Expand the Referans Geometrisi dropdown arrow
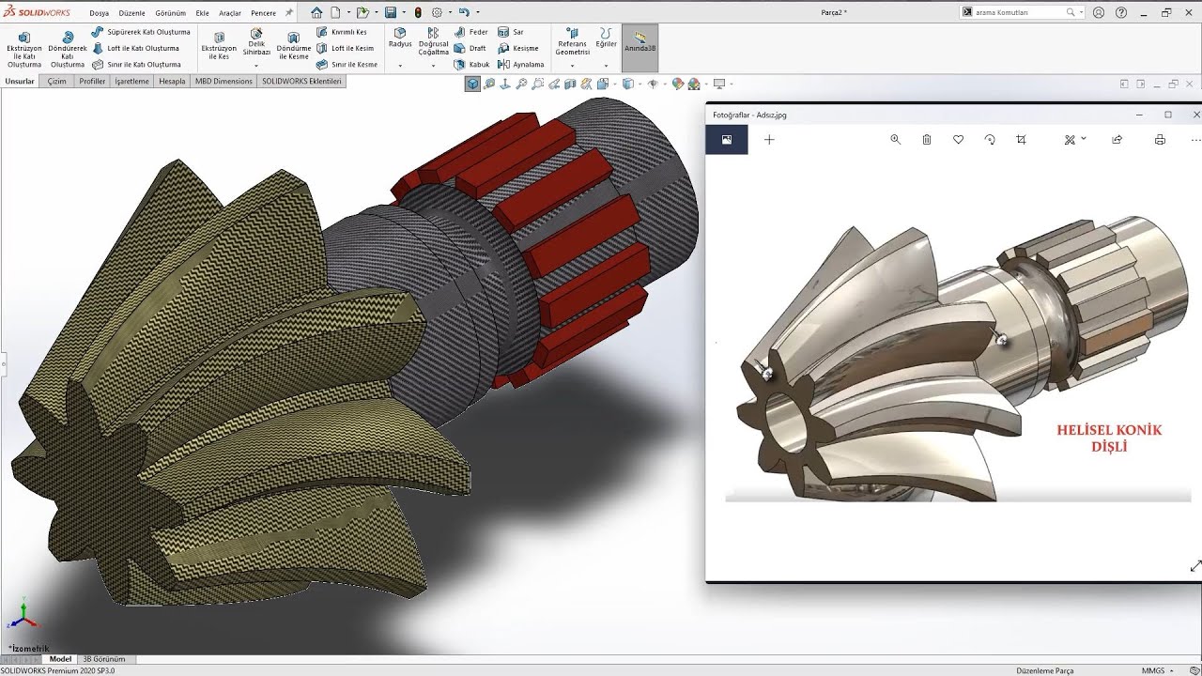 click(572, 66)
